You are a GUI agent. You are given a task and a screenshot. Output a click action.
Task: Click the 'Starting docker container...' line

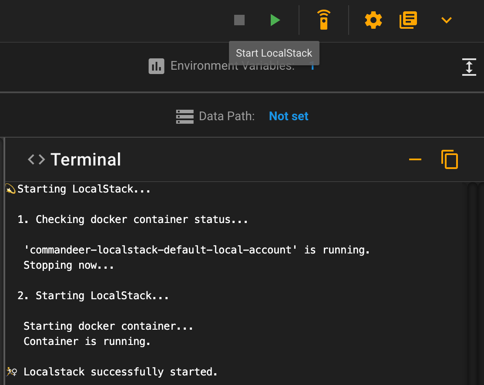(108, 326)
